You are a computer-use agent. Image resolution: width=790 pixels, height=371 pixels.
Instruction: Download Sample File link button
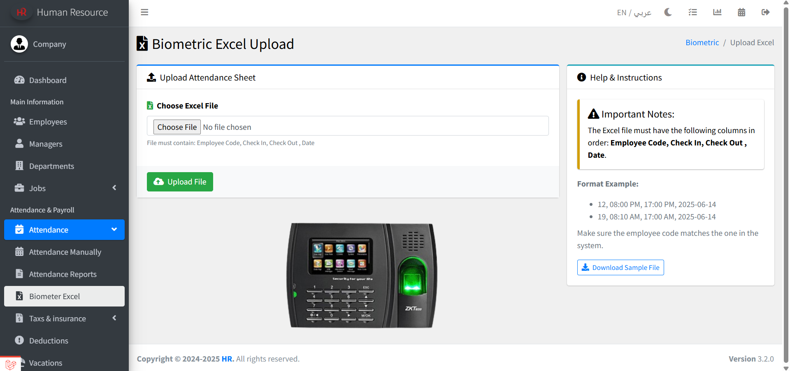pyautogui.click(x=620, y=267)
